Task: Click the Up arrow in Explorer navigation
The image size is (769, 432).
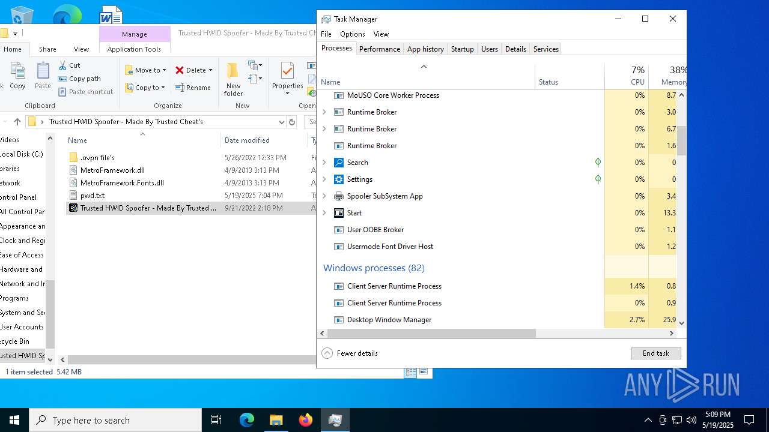Action: click(17, 122)
